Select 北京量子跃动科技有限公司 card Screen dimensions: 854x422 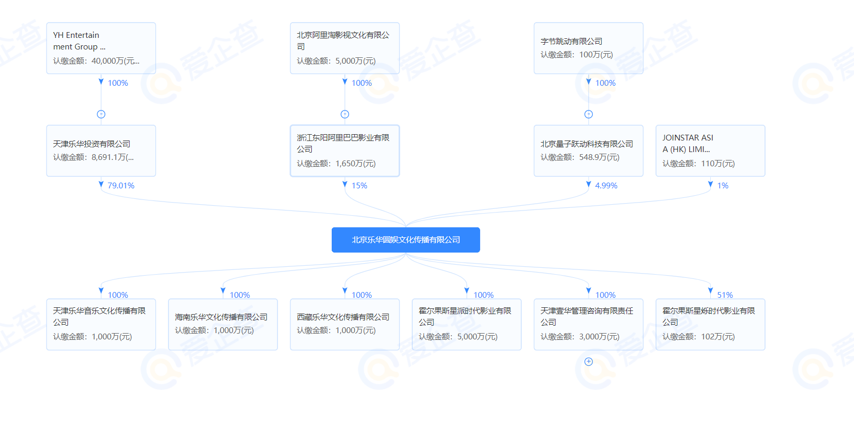(589, 150)
